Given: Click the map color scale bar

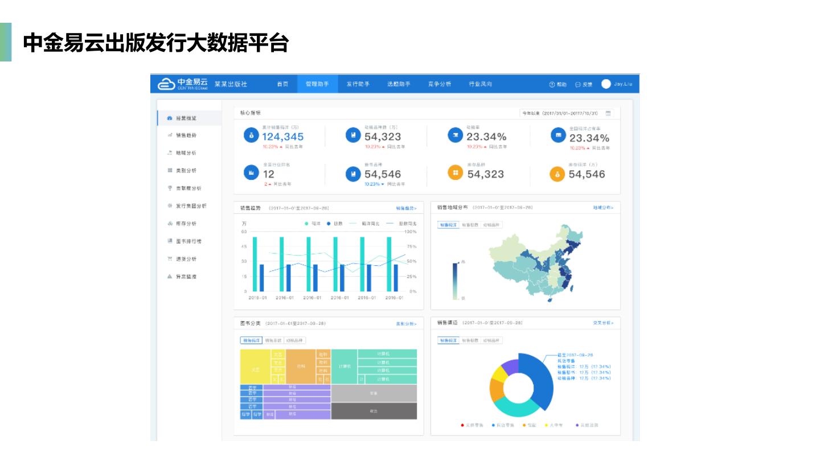Looking at the screenshot, I should click(455, 281).
